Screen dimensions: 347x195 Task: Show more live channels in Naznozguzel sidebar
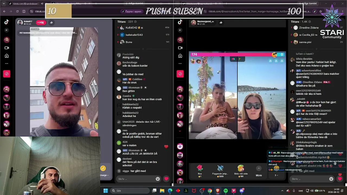180,131
